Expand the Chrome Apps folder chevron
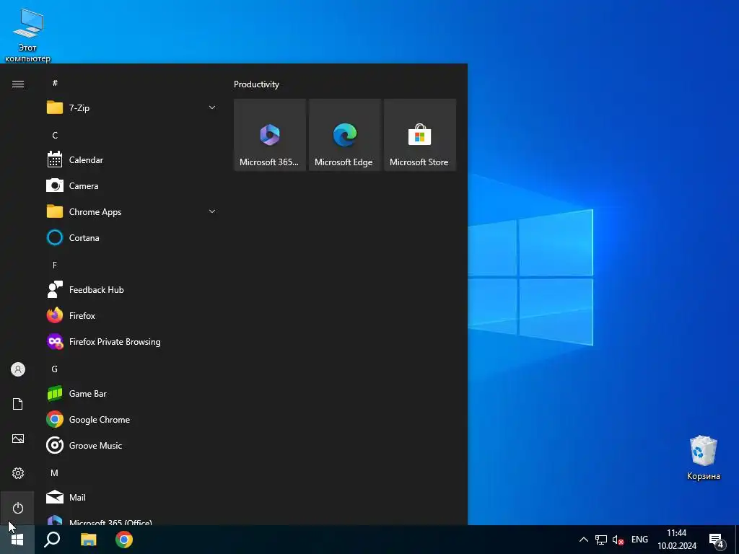 tap(212, 211)
